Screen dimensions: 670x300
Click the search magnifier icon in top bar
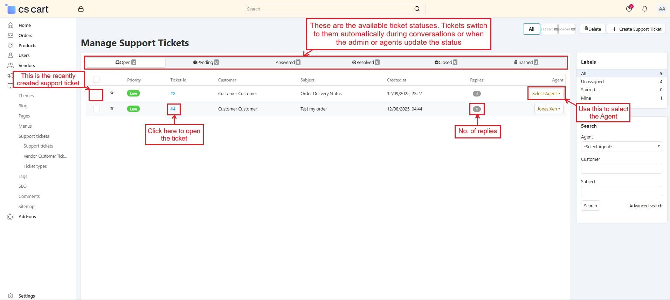pos(417,9)
